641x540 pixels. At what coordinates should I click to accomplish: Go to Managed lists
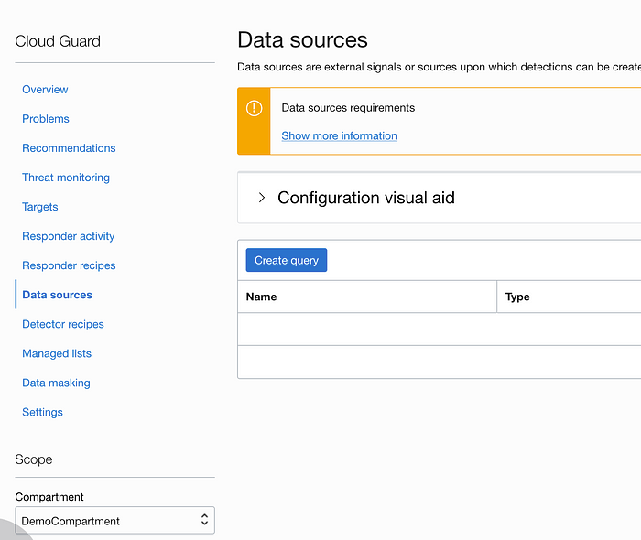pyautogui.click(x=57, y=353)
